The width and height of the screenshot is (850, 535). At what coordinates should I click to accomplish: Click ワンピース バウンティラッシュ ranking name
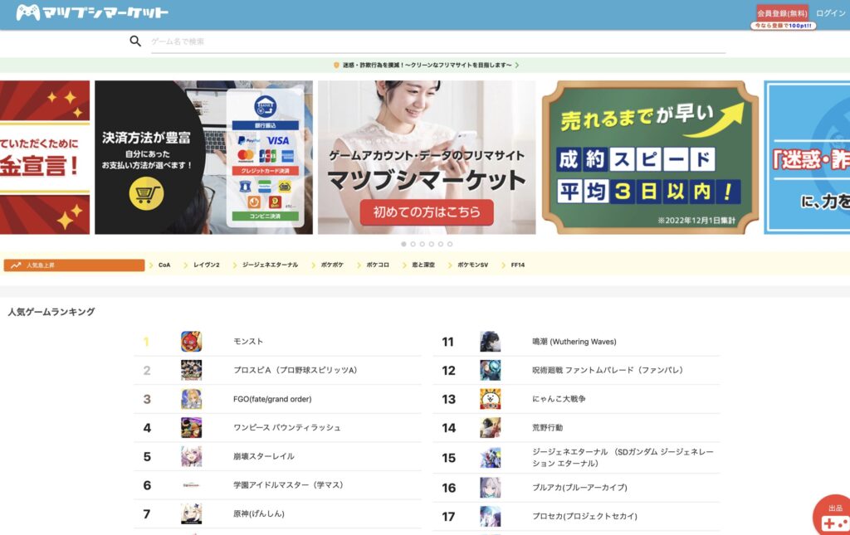click(x=286, y=428)
